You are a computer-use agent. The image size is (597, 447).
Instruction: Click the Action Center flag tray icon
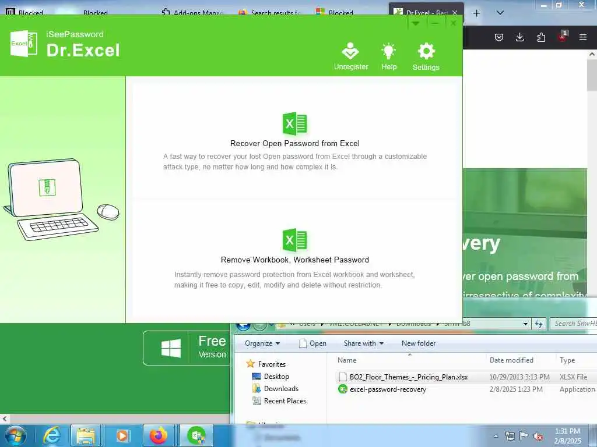[524, 436]
